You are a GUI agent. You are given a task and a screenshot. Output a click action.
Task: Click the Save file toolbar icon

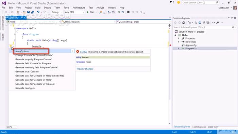coord(28,12)
